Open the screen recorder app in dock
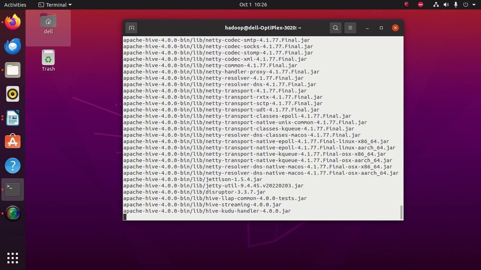The image size is (481, 270). tap(13, 213)
